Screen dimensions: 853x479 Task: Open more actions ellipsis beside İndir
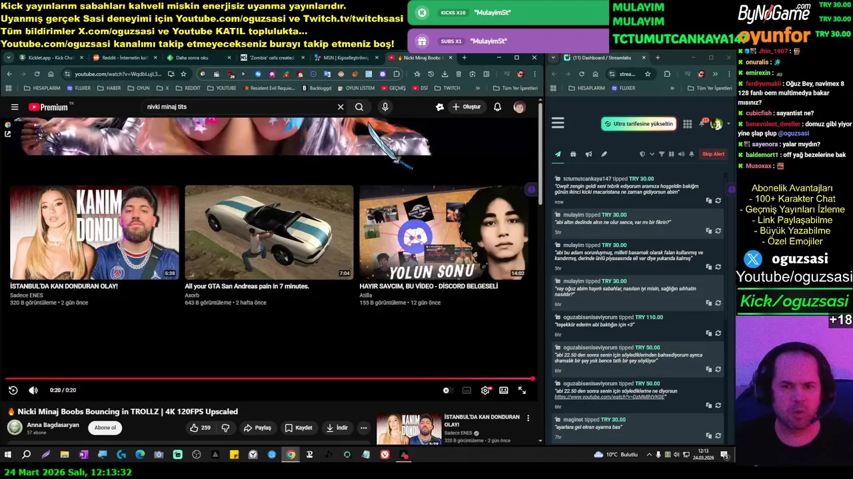point(363,428)
